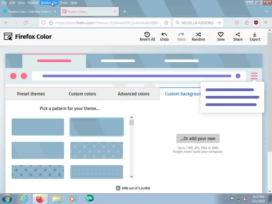
Task: Submit search with arrow in search box
Action: [x=219, y=23]
